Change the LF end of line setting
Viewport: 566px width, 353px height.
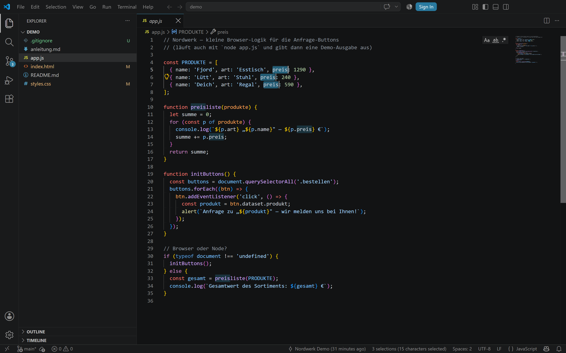(499, 349)
